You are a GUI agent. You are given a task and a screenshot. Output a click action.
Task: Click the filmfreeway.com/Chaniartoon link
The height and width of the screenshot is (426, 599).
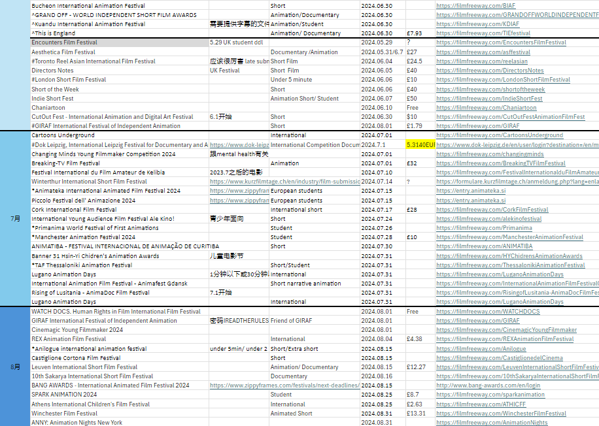487,108
